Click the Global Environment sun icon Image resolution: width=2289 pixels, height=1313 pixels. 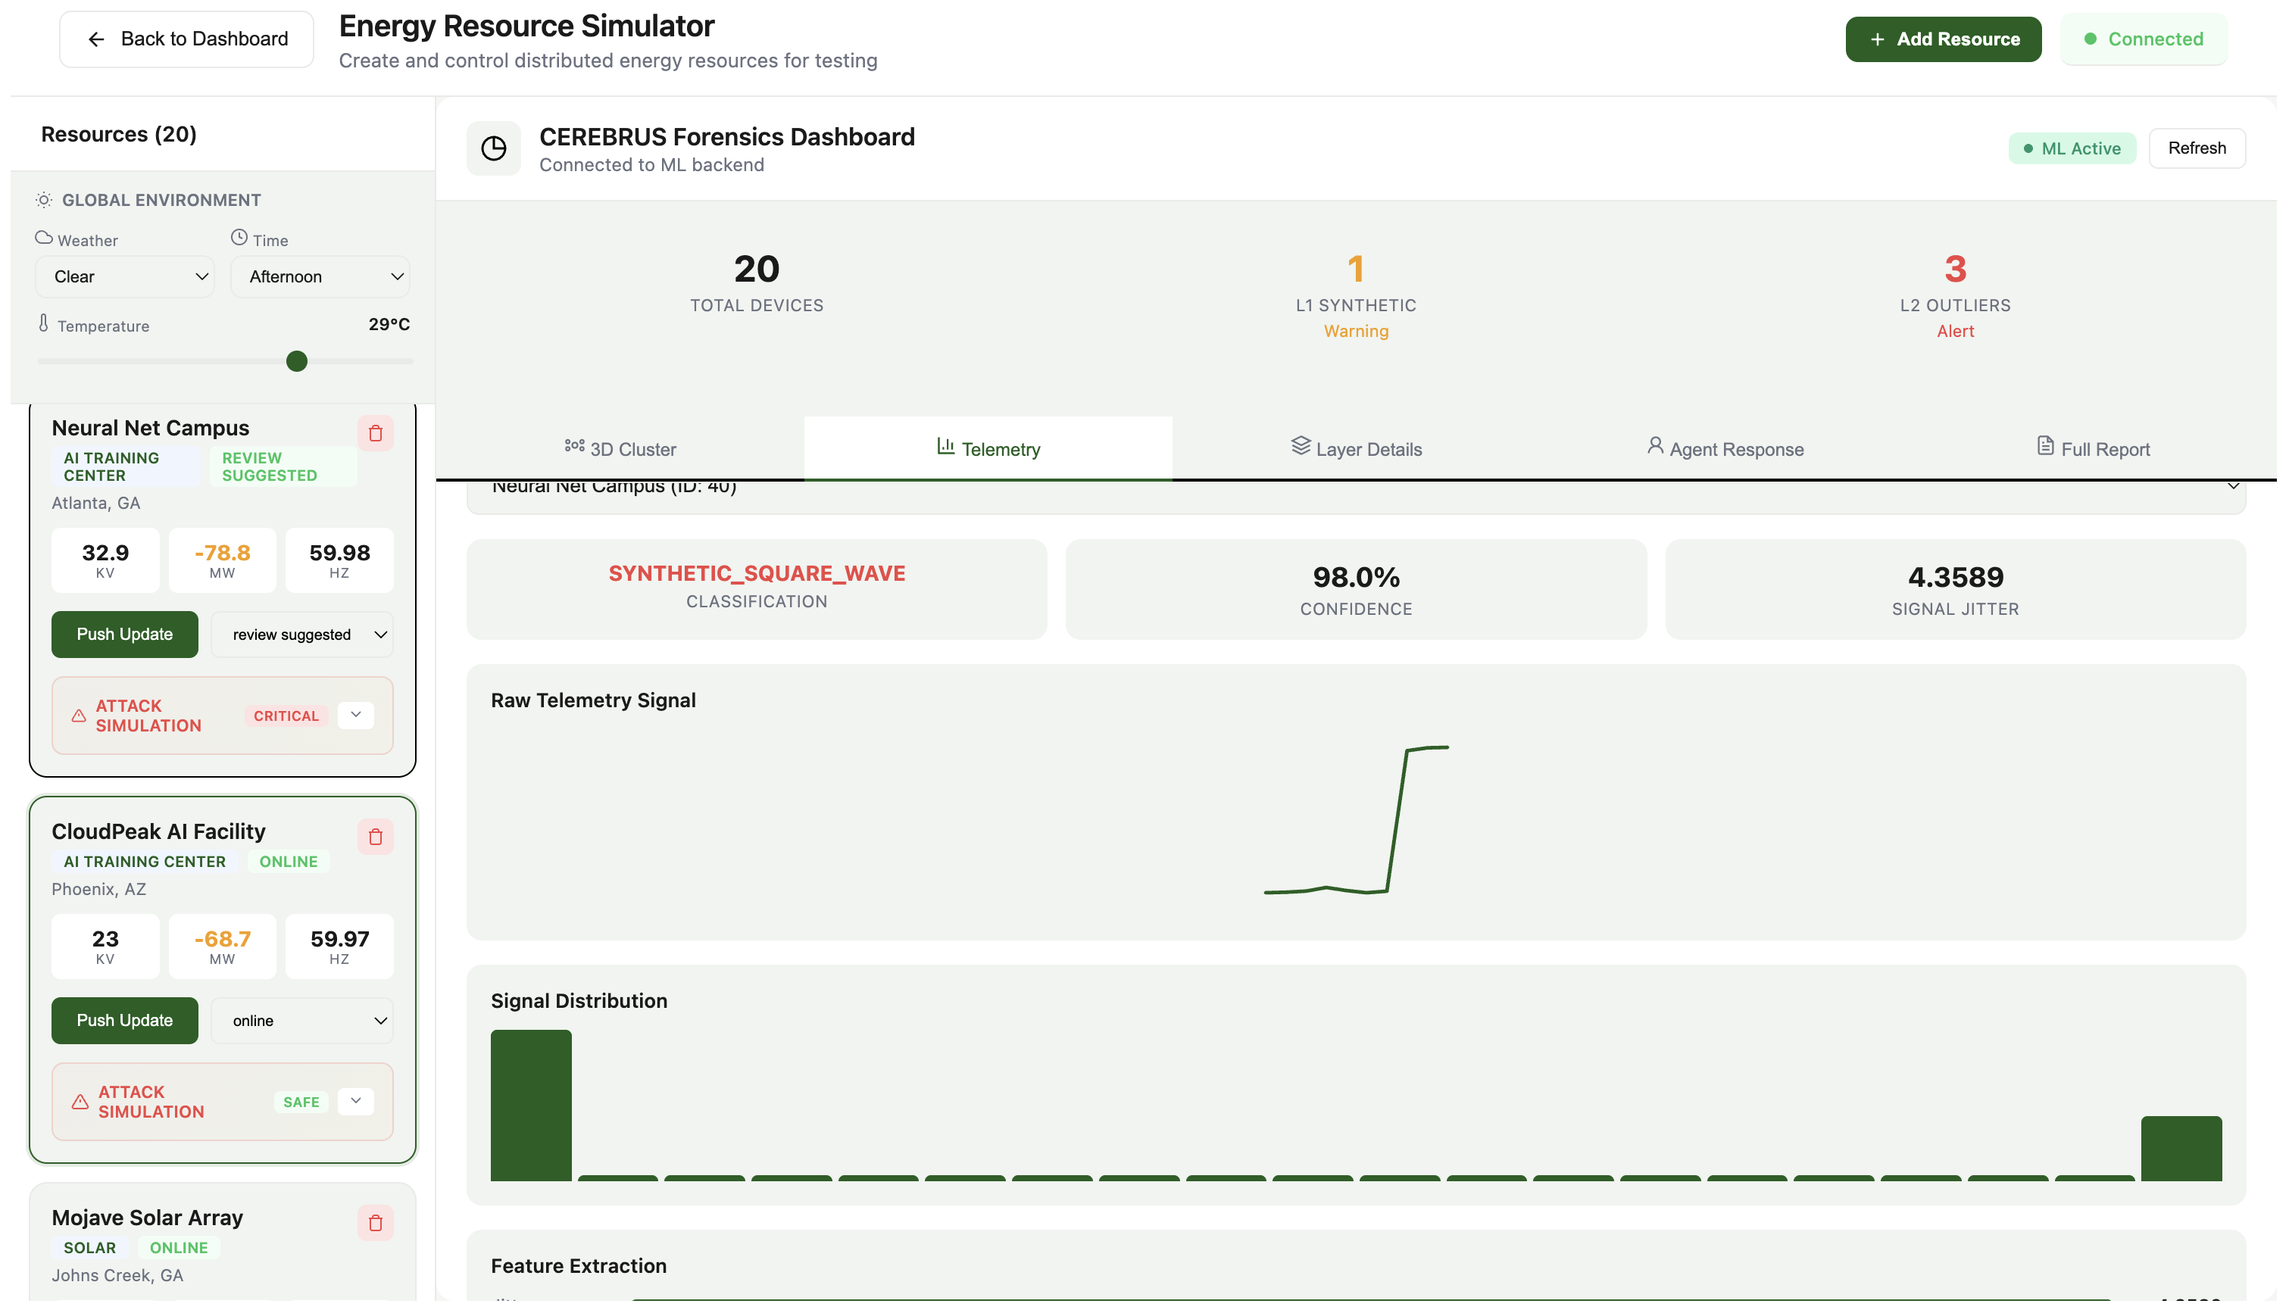[x=43, y=200]
